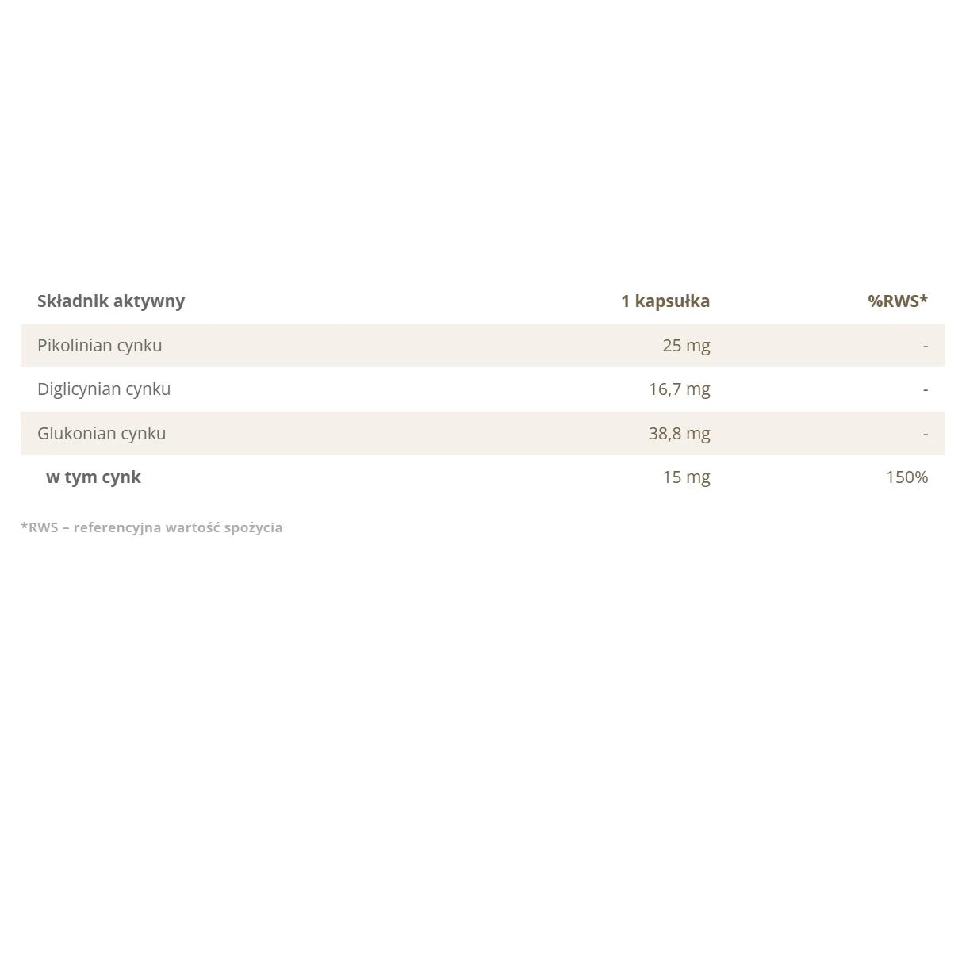Click the dash in the Glukonian cynku row

(x=926, y=435)
